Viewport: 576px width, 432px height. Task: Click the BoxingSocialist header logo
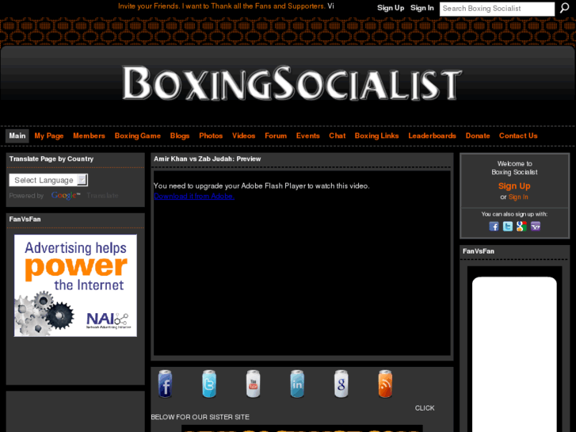click(292, 83)
